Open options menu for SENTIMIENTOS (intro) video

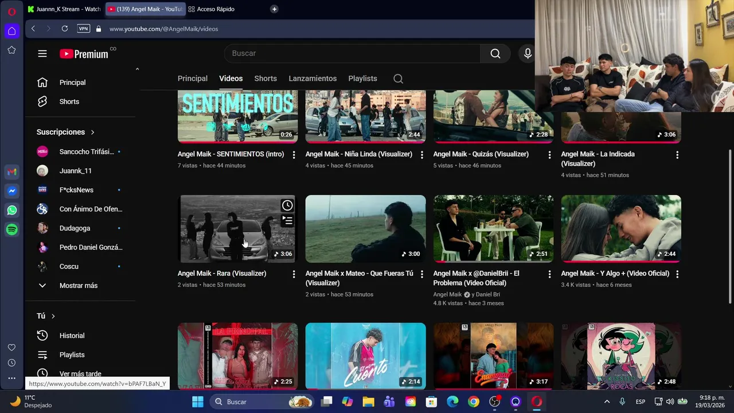[294, 155]
